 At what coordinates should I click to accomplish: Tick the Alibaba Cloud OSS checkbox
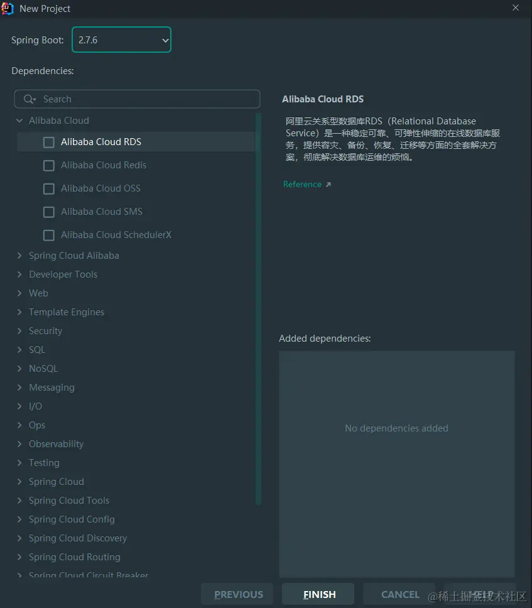[x=49, y=189]
